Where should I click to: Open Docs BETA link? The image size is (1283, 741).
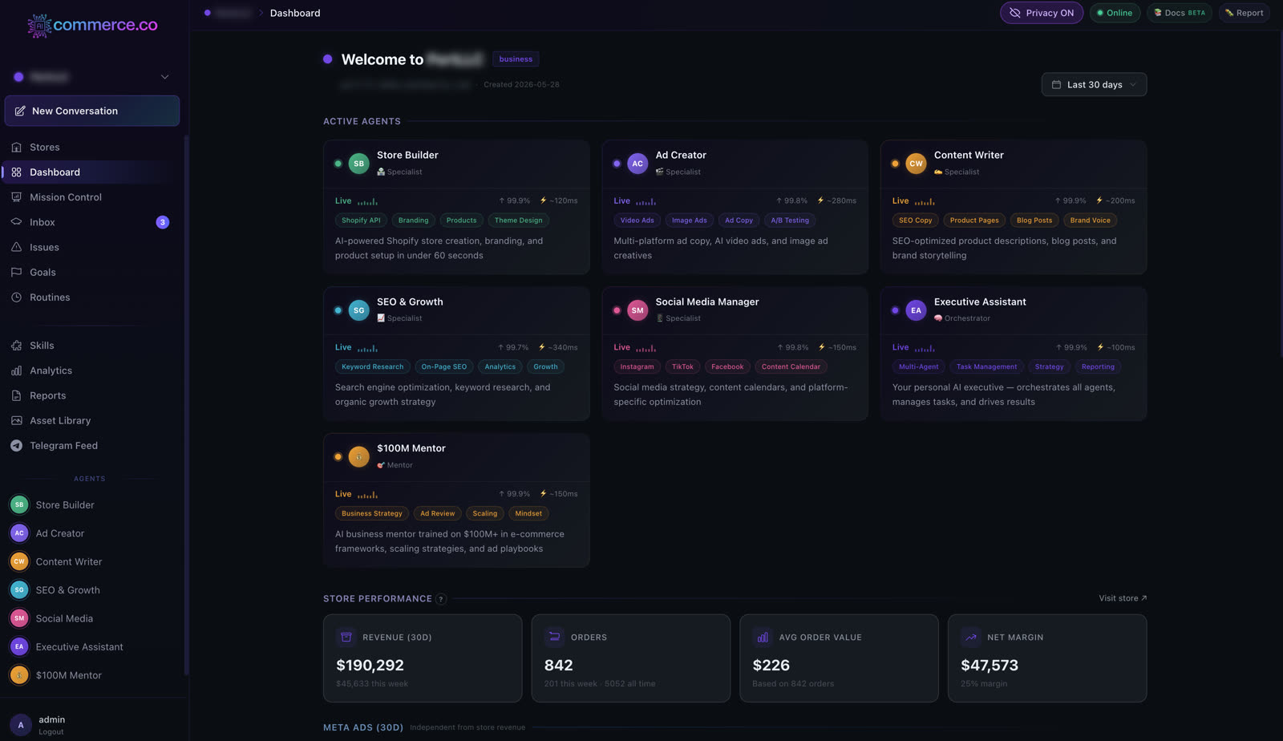(x=1180, y=13)
